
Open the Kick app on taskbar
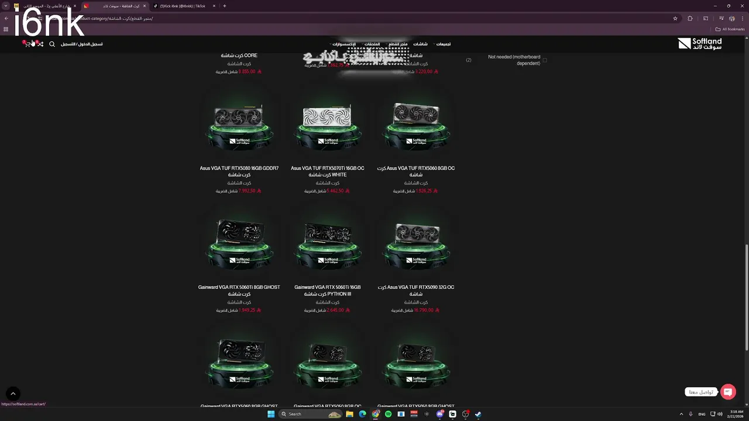452,414
